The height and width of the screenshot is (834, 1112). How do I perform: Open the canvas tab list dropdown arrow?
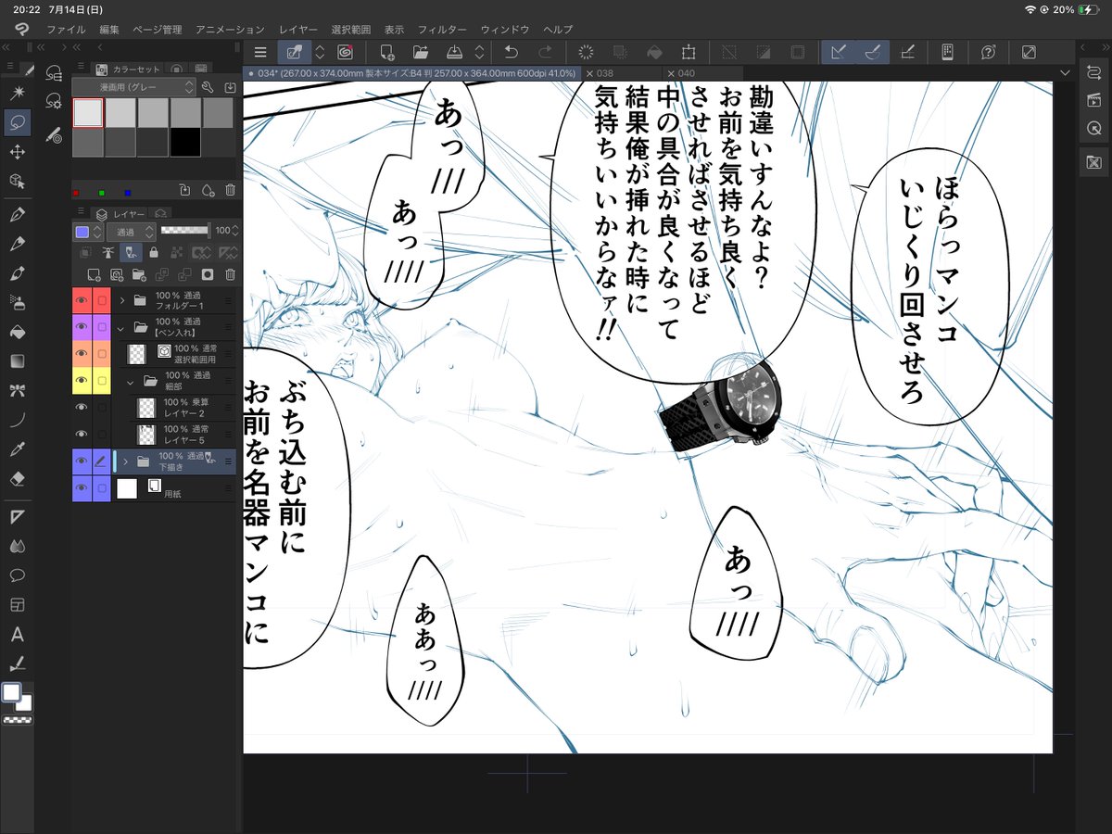1065,73
